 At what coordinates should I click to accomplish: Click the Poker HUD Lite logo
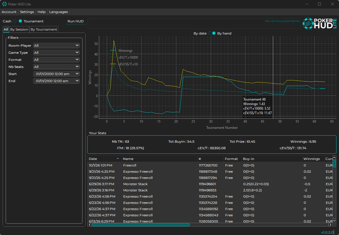coord(320,24)
